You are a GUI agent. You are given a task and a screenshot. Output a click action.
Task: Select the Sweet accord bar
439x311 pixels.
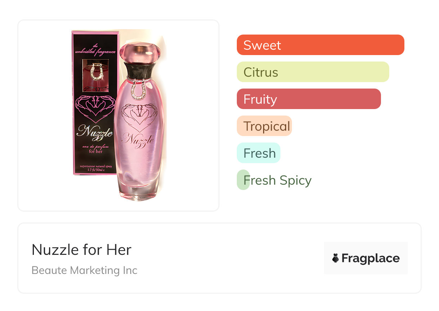[320, 45]
